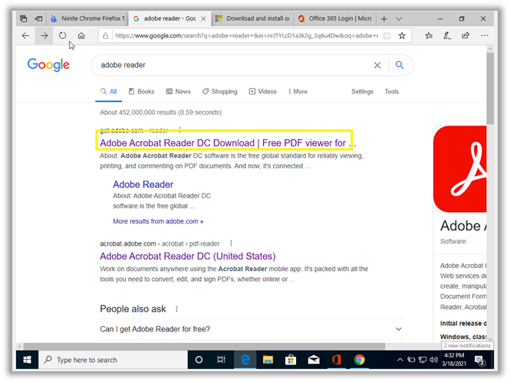The image size is (510, 382).
Task: Click the horizontal scrollbar thumb
Action: point(204,346)
